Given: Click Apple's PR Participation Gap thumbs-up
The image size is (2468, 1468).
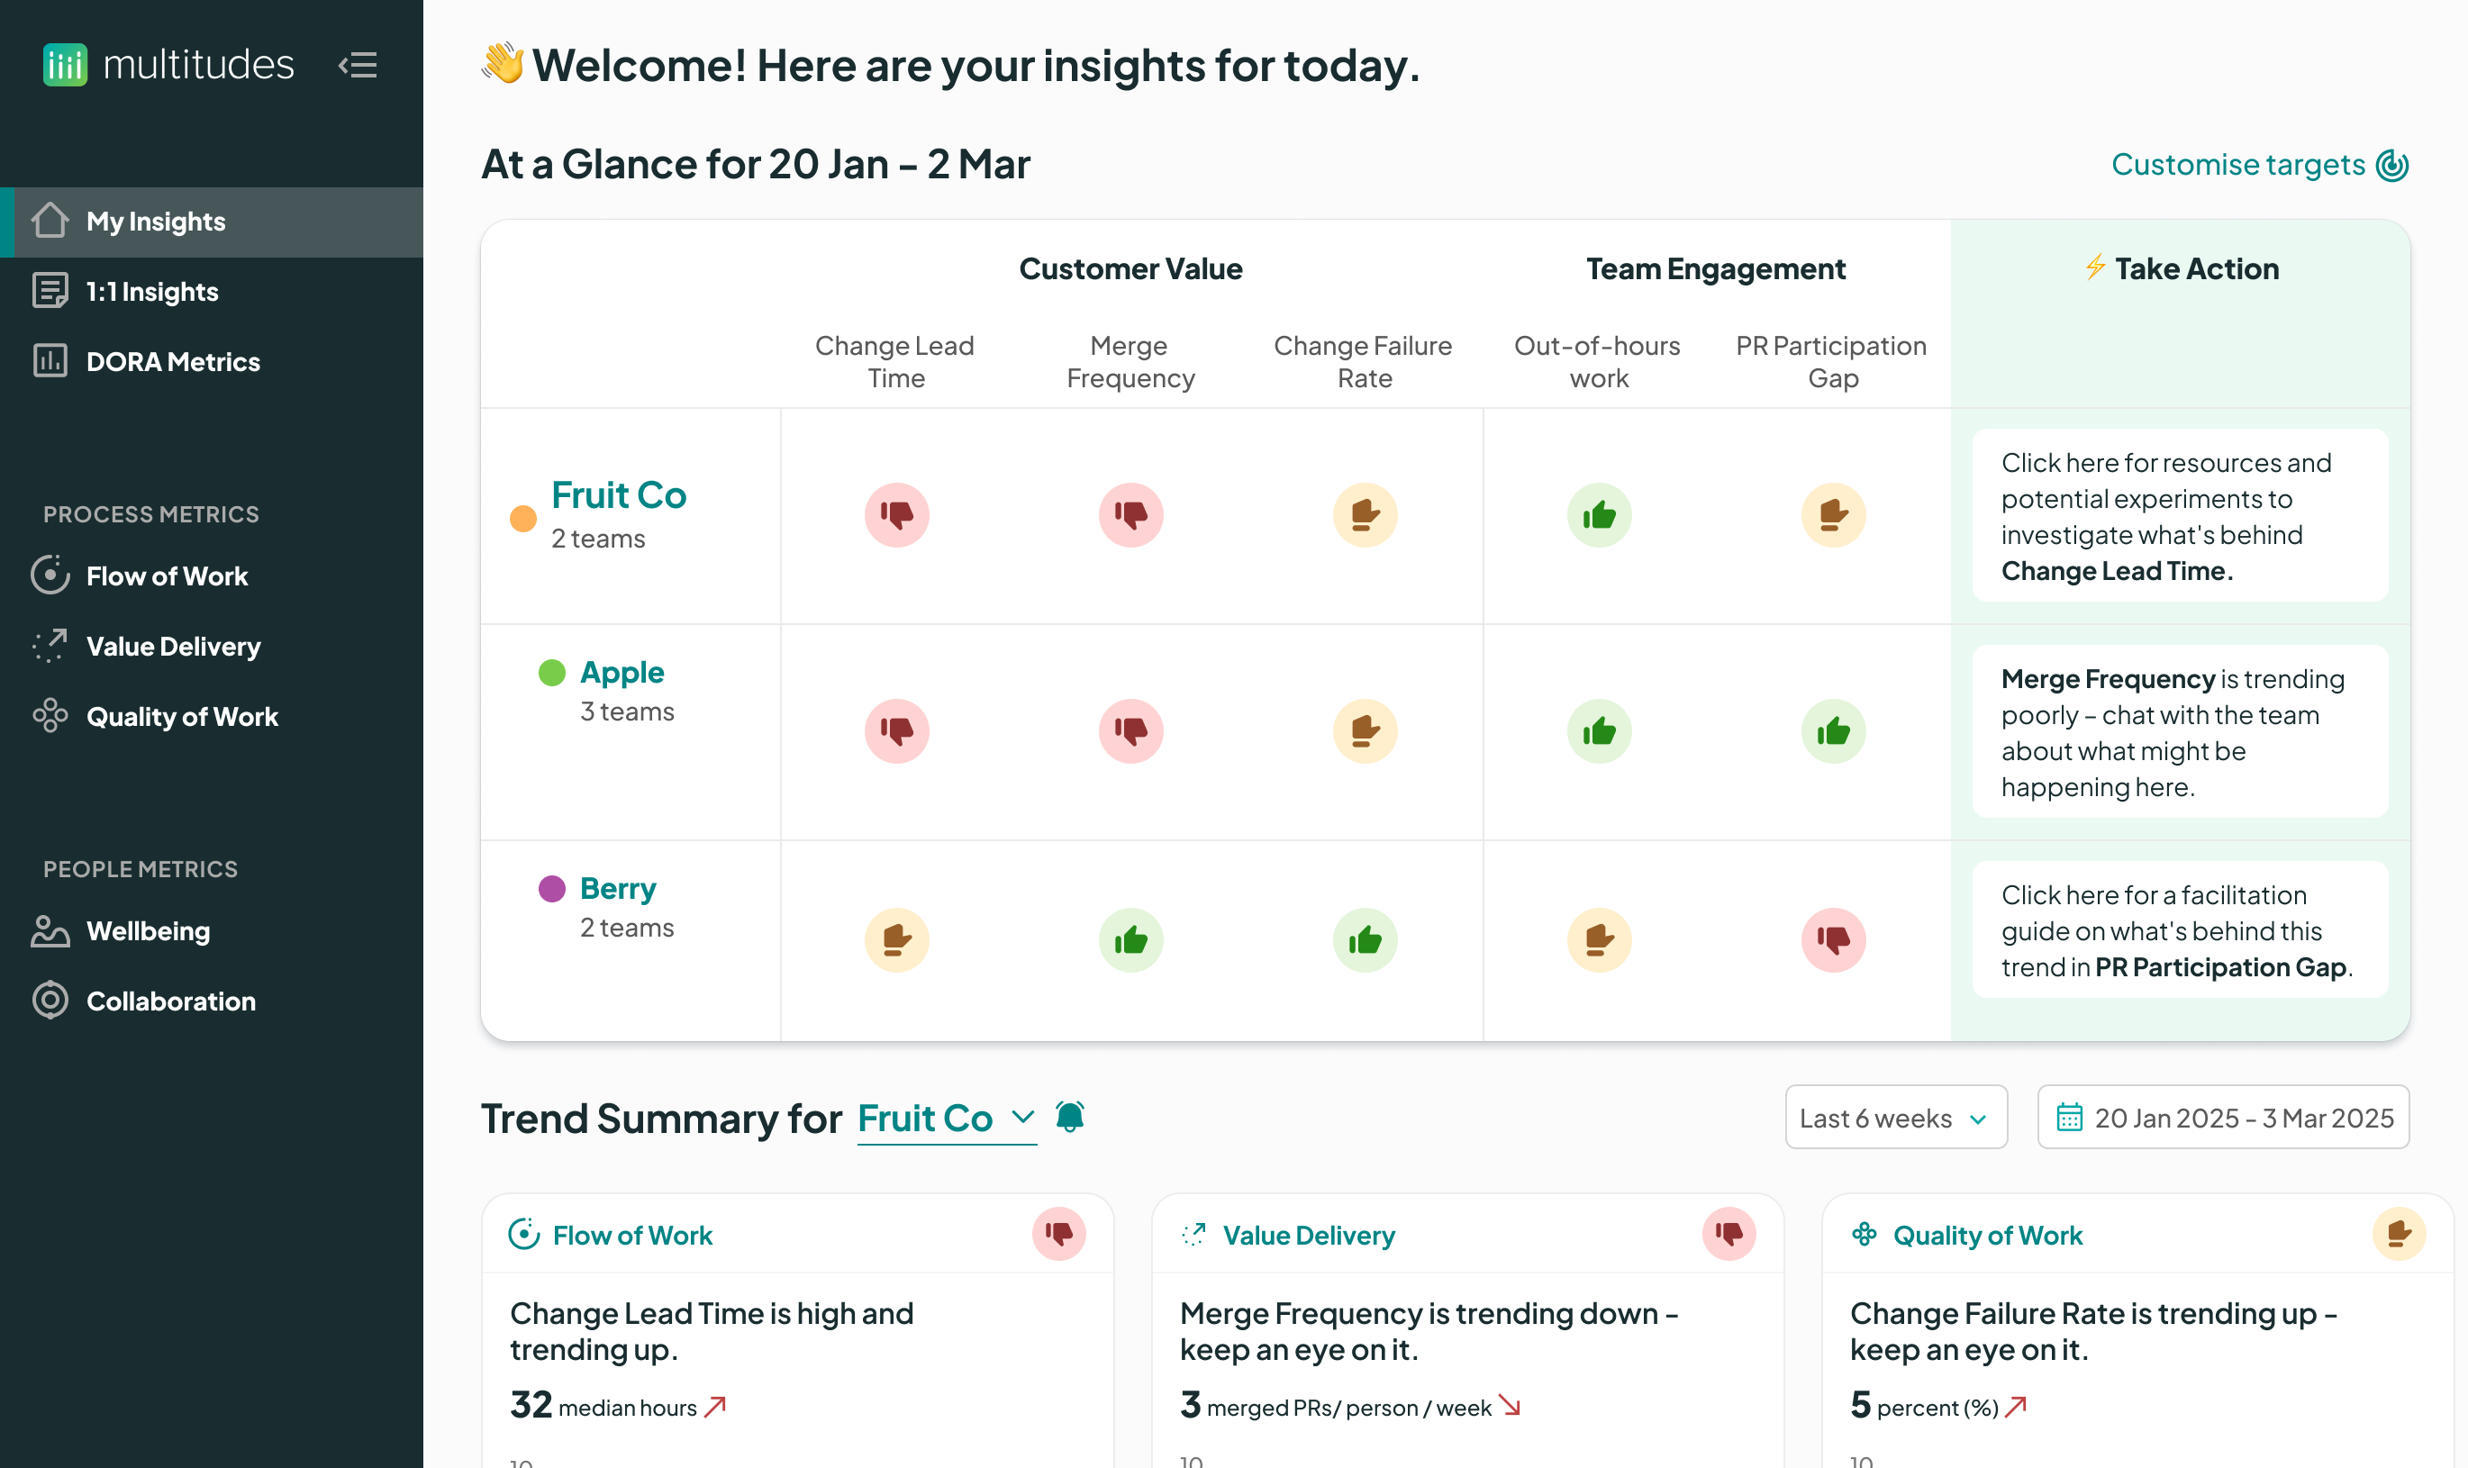Looking at the screenshot, I should [1832, 731].
